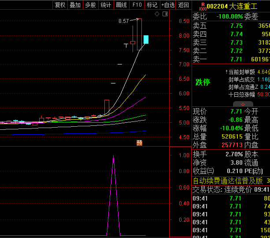Click the 标记 mark button
The width and height of the screenshot is (270, 238).
pyautogui.click(x=152, y=5)
